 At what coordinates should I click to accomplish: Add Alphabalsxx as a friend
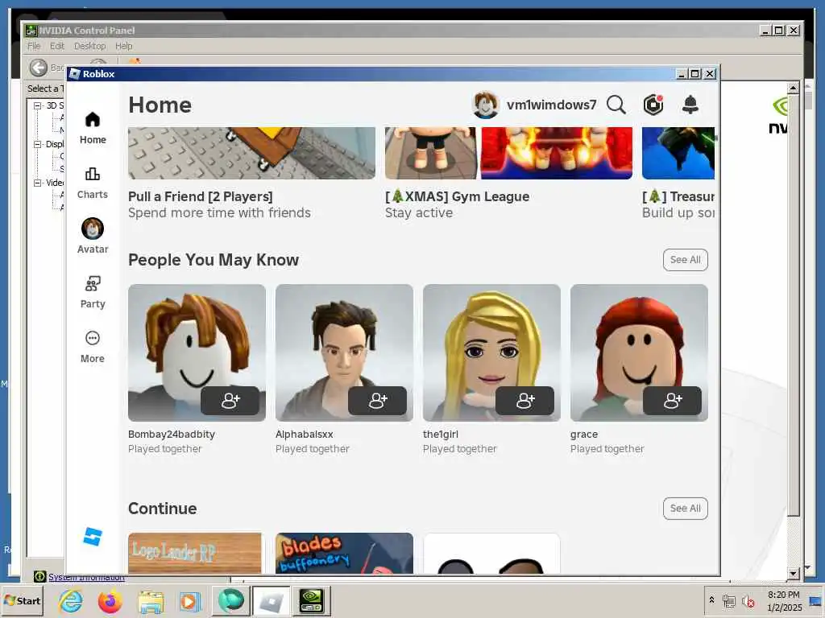(377, 401)
